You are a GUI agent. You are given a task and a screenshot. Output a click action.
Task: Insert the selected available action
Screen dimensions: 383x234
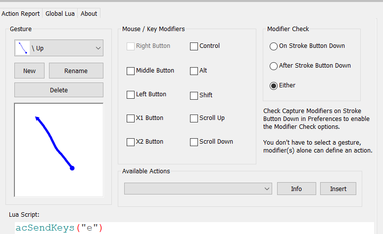tap(338, 189)
